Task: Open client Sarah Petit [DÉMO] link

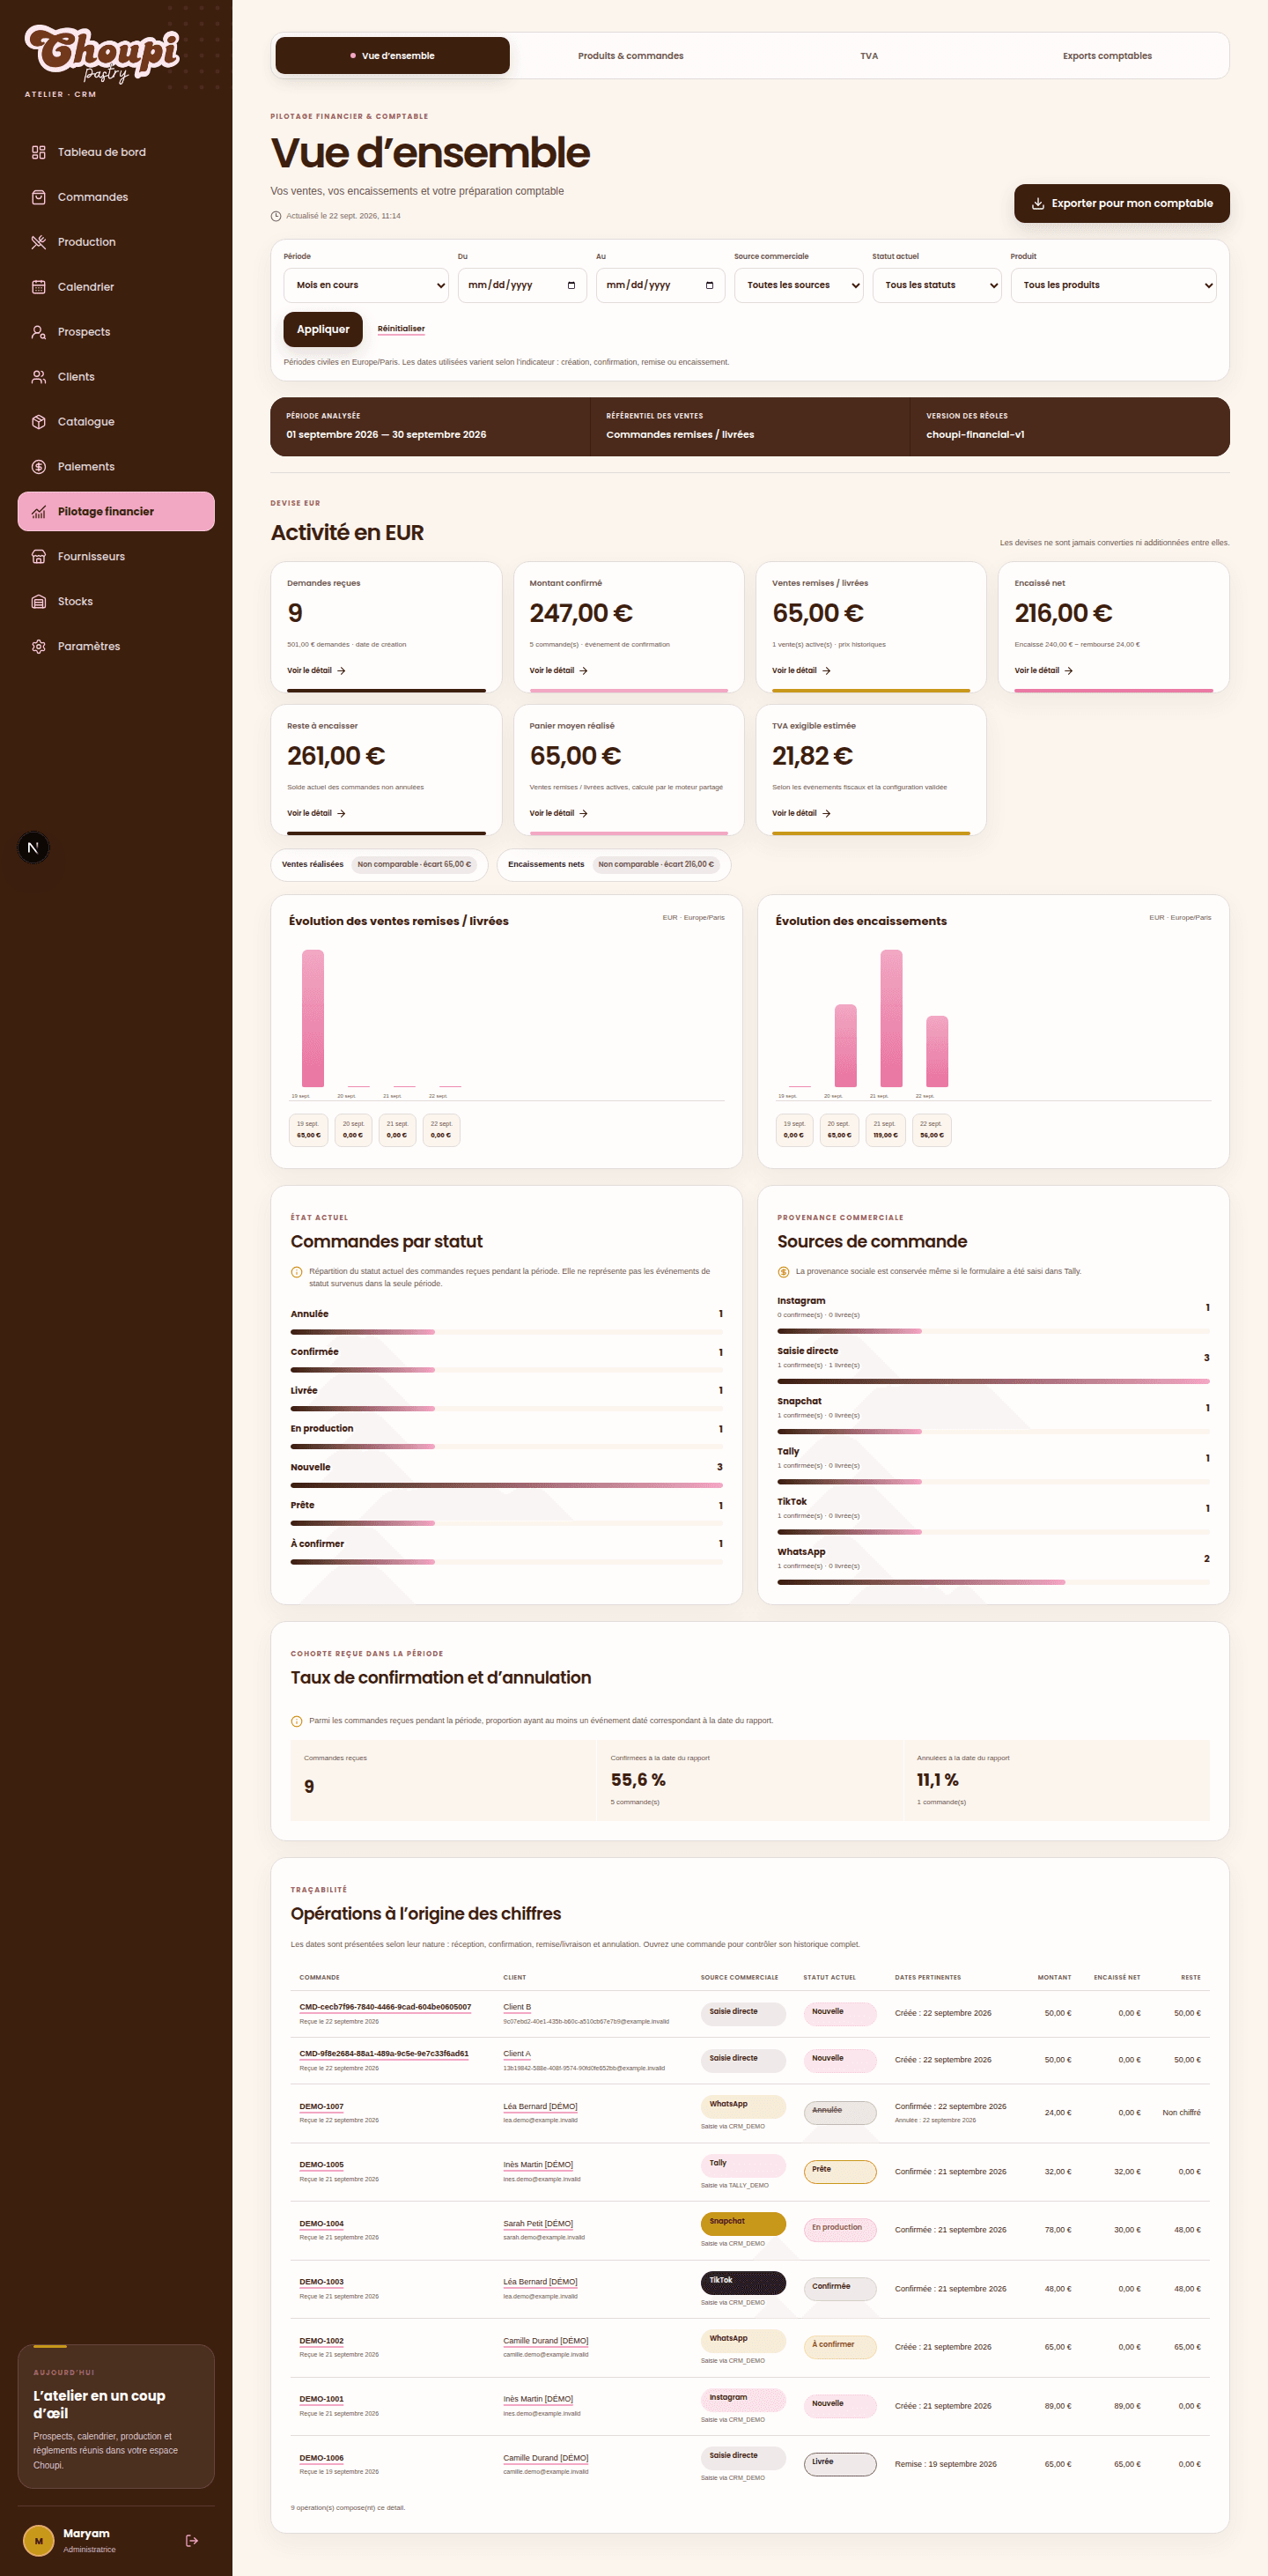Action: (x=539, y=2224)
